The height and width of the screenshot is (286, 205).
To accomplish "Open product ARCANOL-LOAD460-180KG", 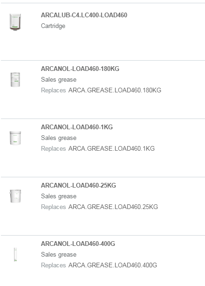I will tap(80, 69).
